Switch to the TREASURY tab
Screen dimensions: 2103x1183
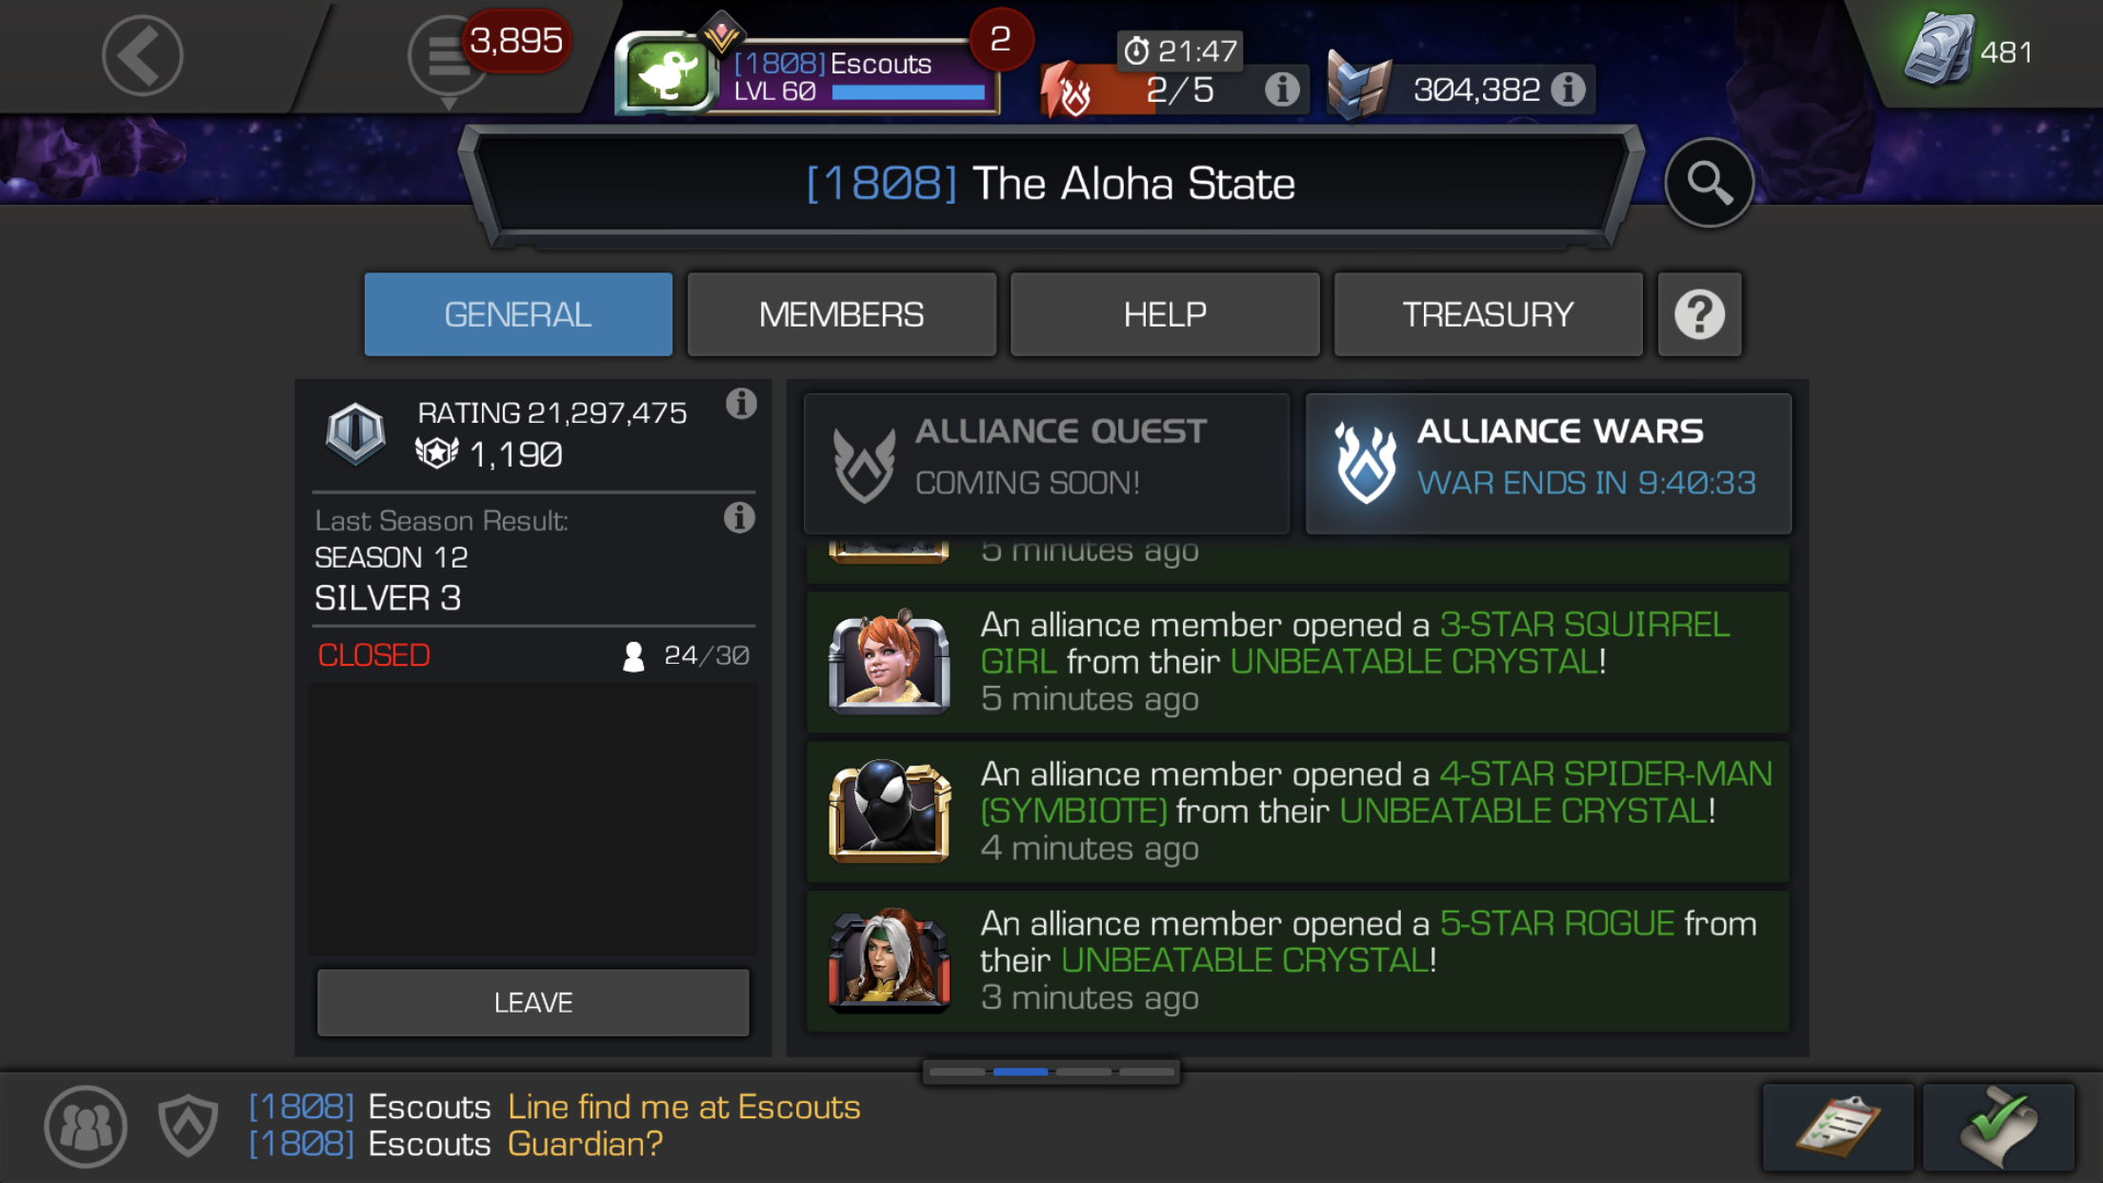pyautogui.click(x=1488, y=314)
